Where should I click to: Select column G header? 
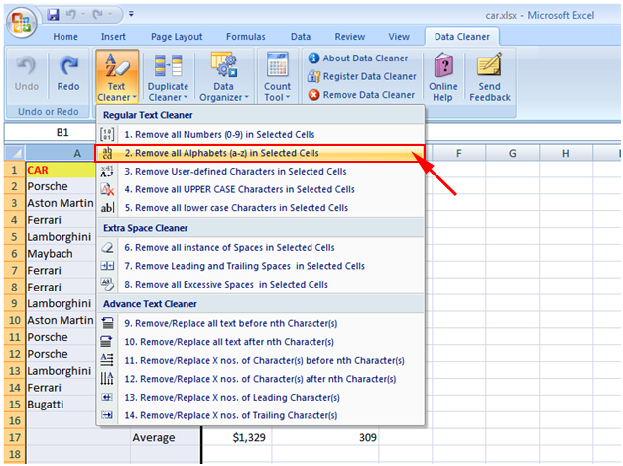pyautogui.click(x=513, y=153)
